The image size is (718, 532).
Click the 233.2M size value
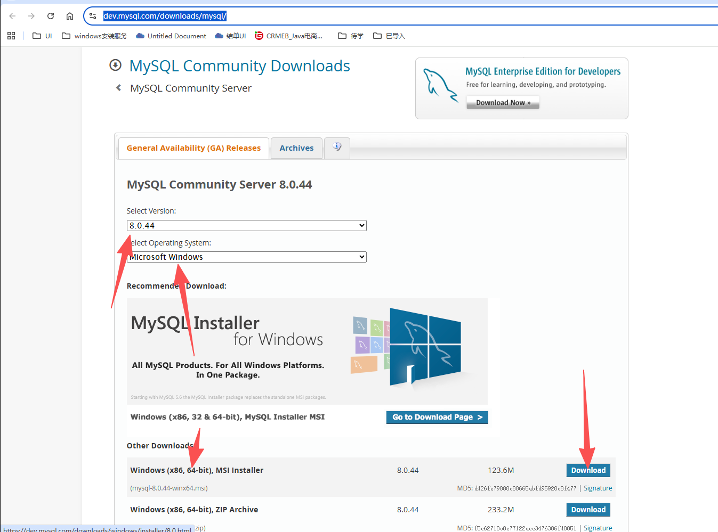[501, 510]
